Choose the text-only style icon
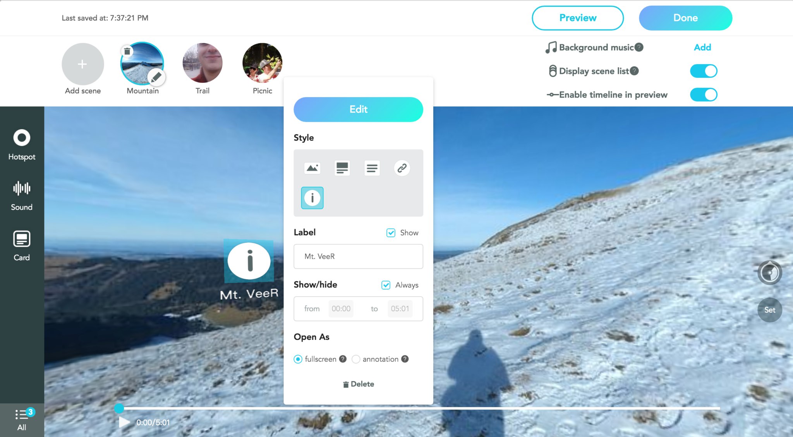Image resolution: width=793 pixels, height=437 pixels. (372, 168)
